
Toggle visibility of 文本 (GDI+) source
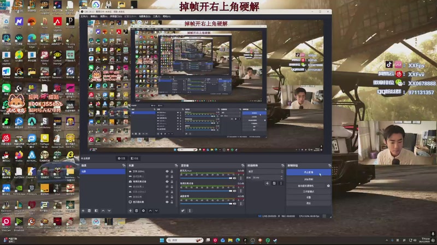pos(167,171)
